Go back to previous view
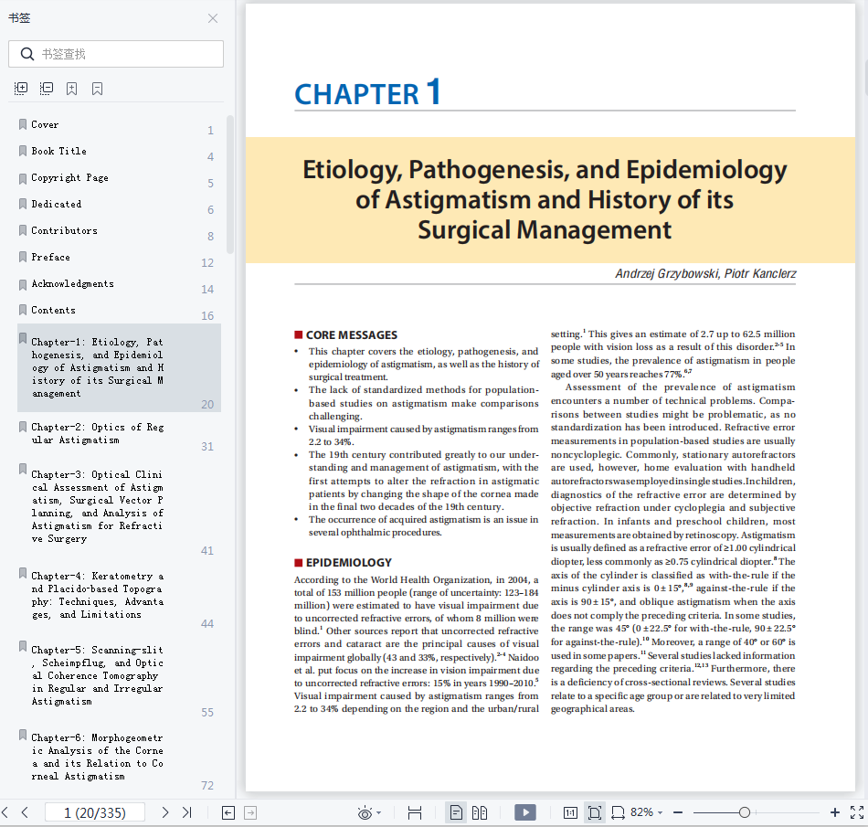 pos(228,812)
